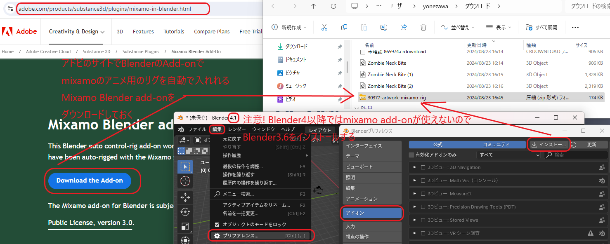
Task: Expand the MeasureIt add-on details
Action: pyautogui.click(x=414, y=194)
